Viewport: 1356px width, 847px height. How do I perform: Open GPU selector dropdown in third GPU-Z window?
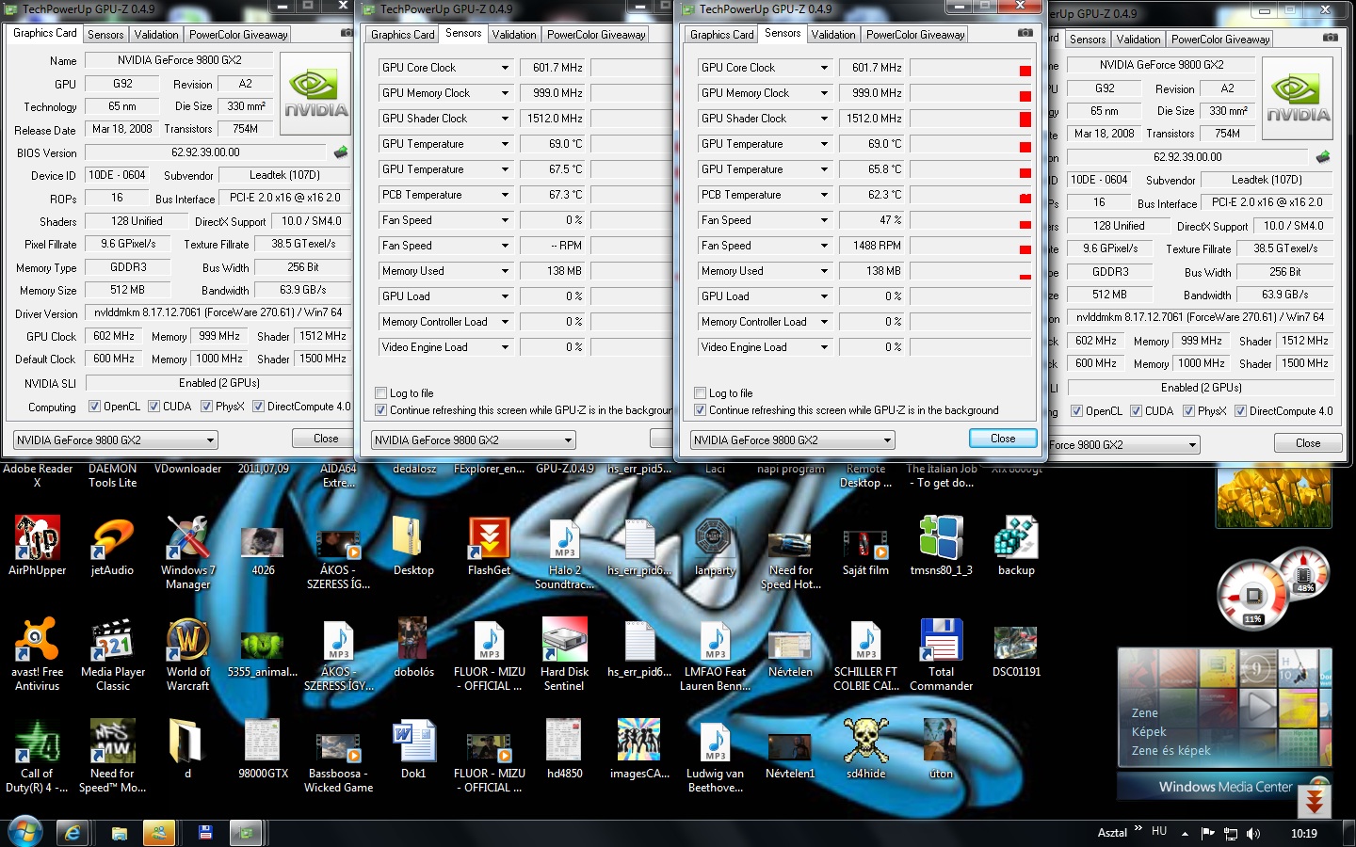pos(792,439)
